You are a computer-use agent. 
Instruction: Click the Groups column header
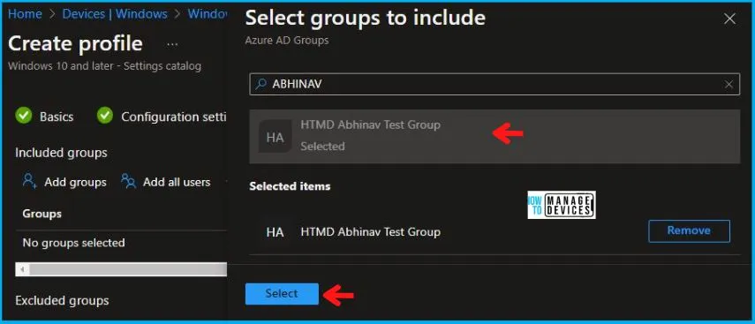click(x=42, y=214)
